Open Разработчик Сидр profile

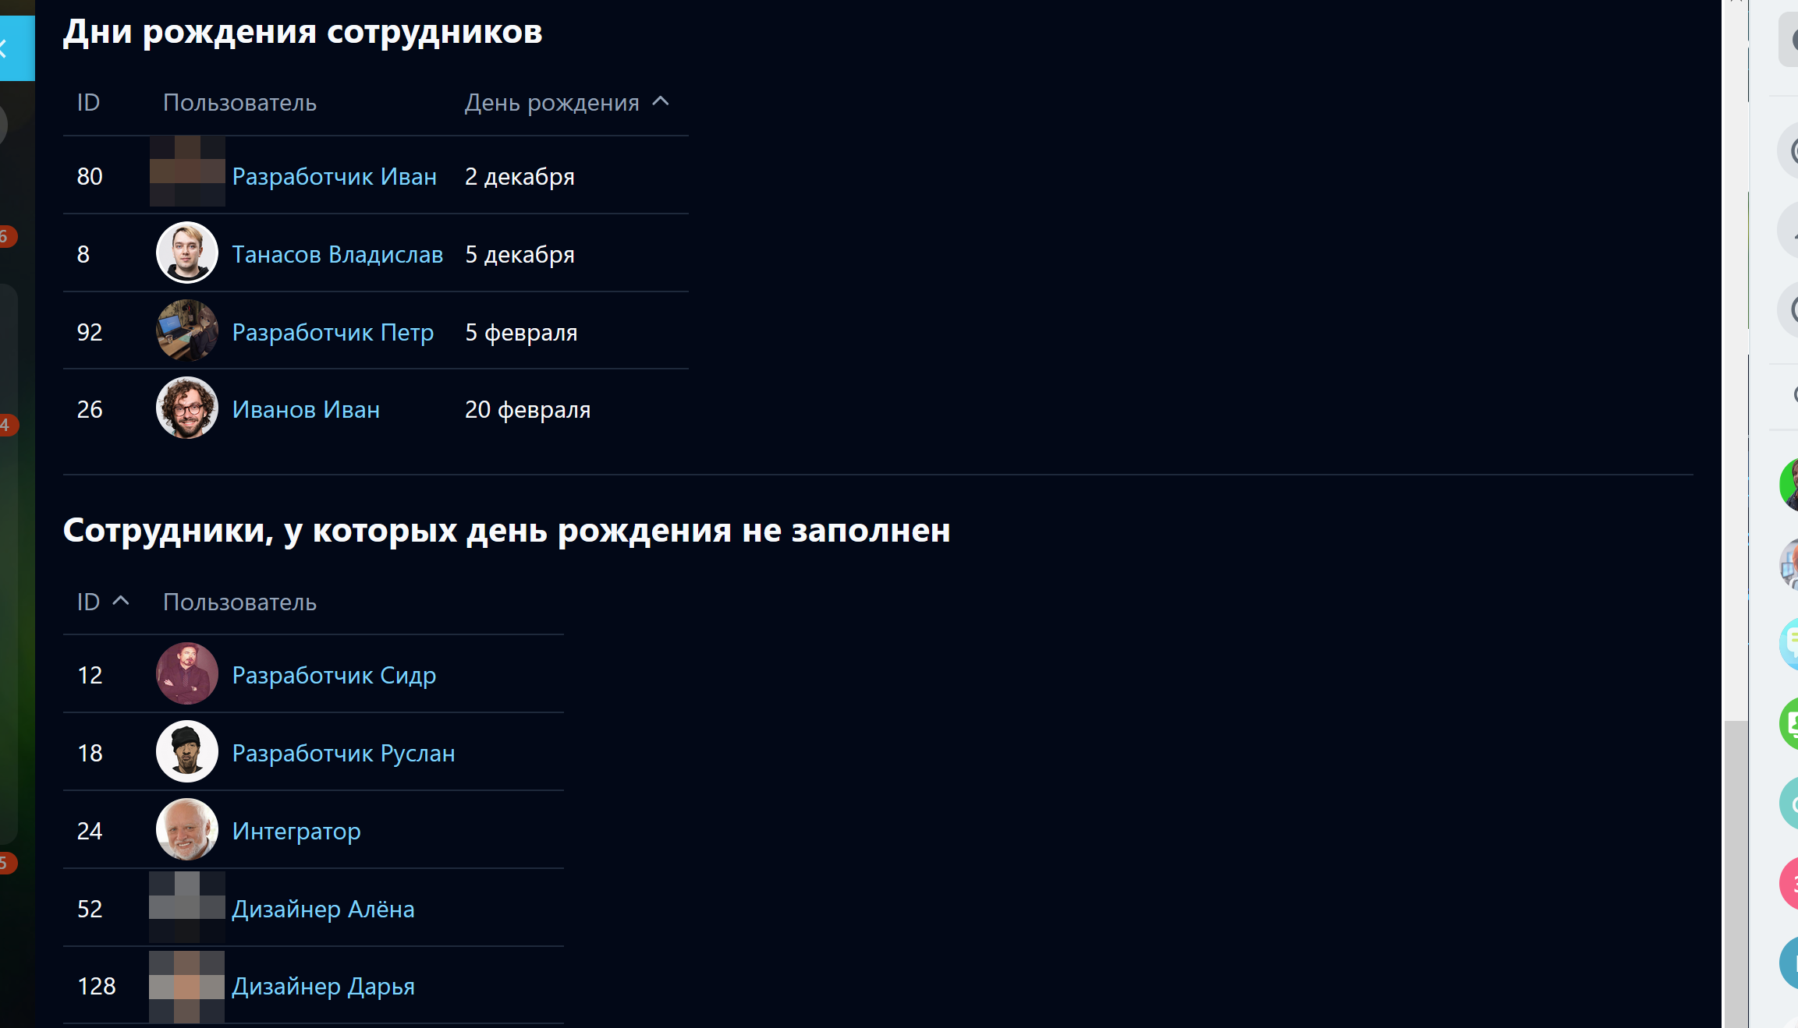334,676
